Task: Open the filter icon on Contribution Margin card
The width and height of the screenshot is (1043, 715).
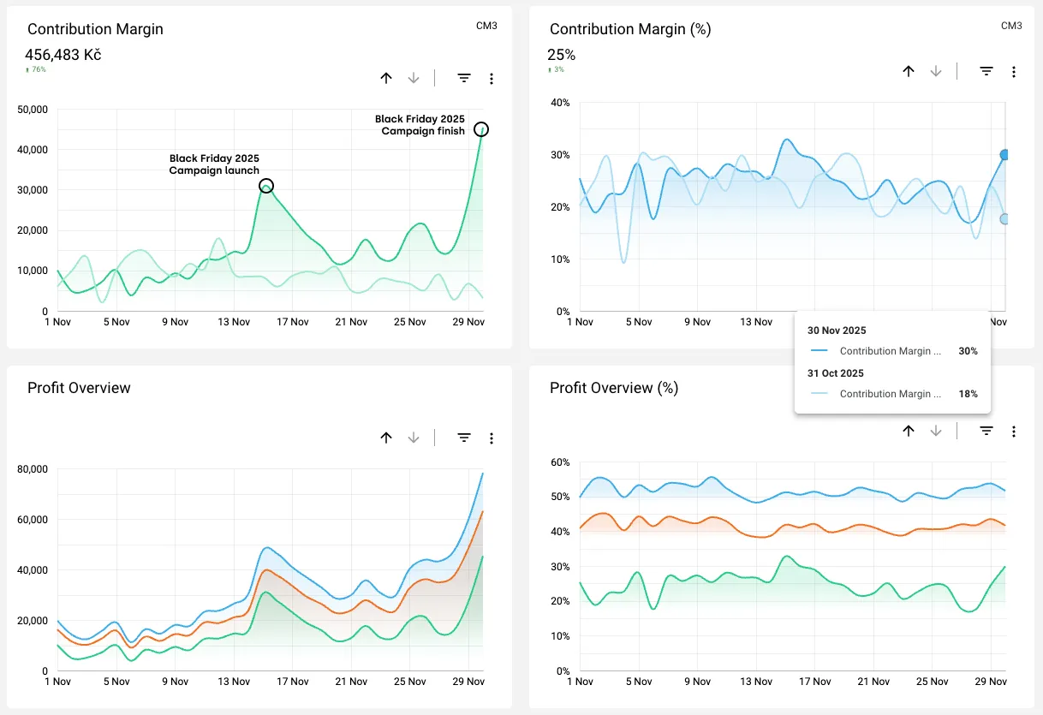Action: click(x=463, y=78)
